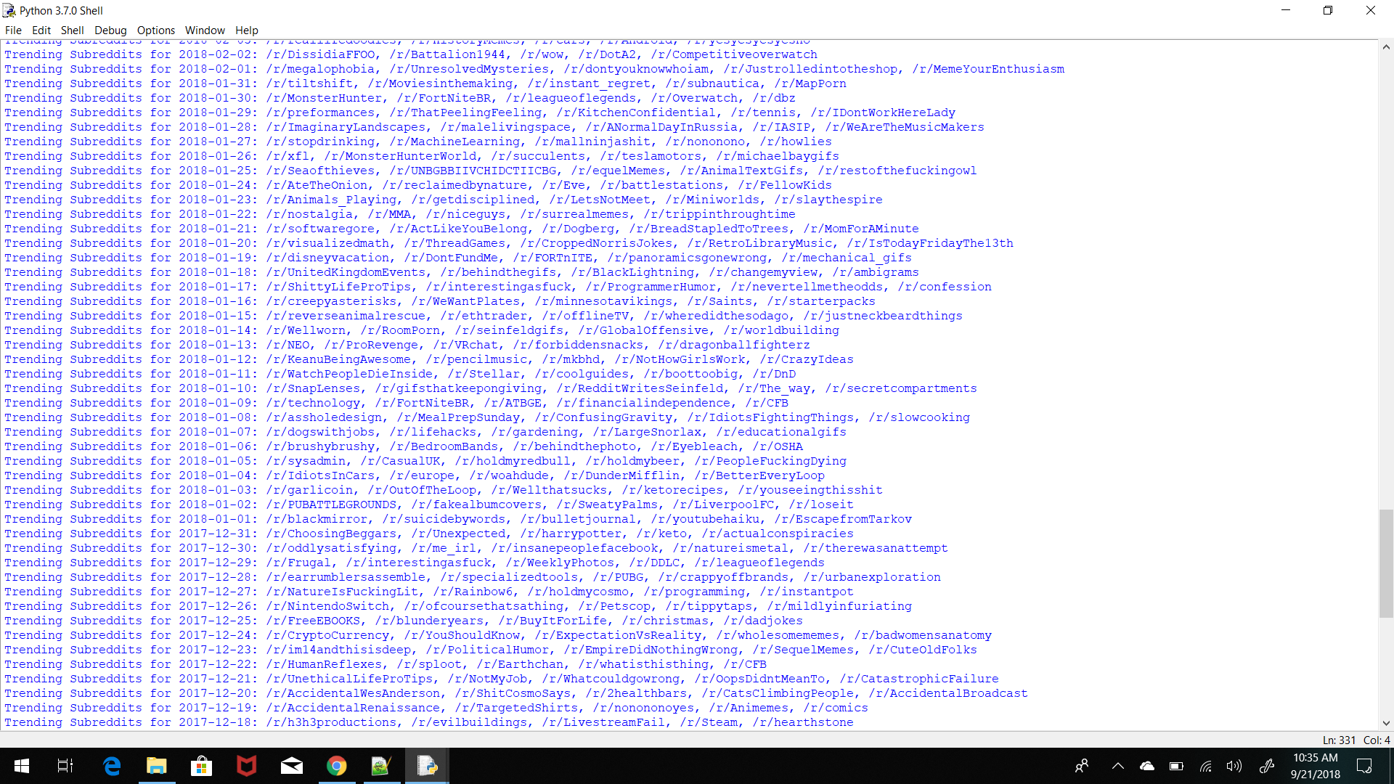Open OneDrive cloud tray icon

click(x=1147, y=766)
